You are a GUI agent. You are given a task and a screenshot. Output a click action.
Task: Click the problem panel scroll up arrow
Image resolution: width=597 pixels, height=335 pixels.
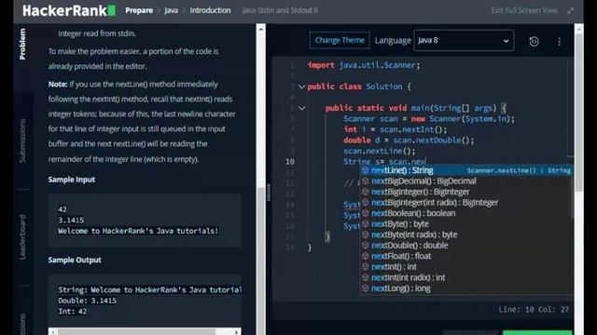point(261,29)
